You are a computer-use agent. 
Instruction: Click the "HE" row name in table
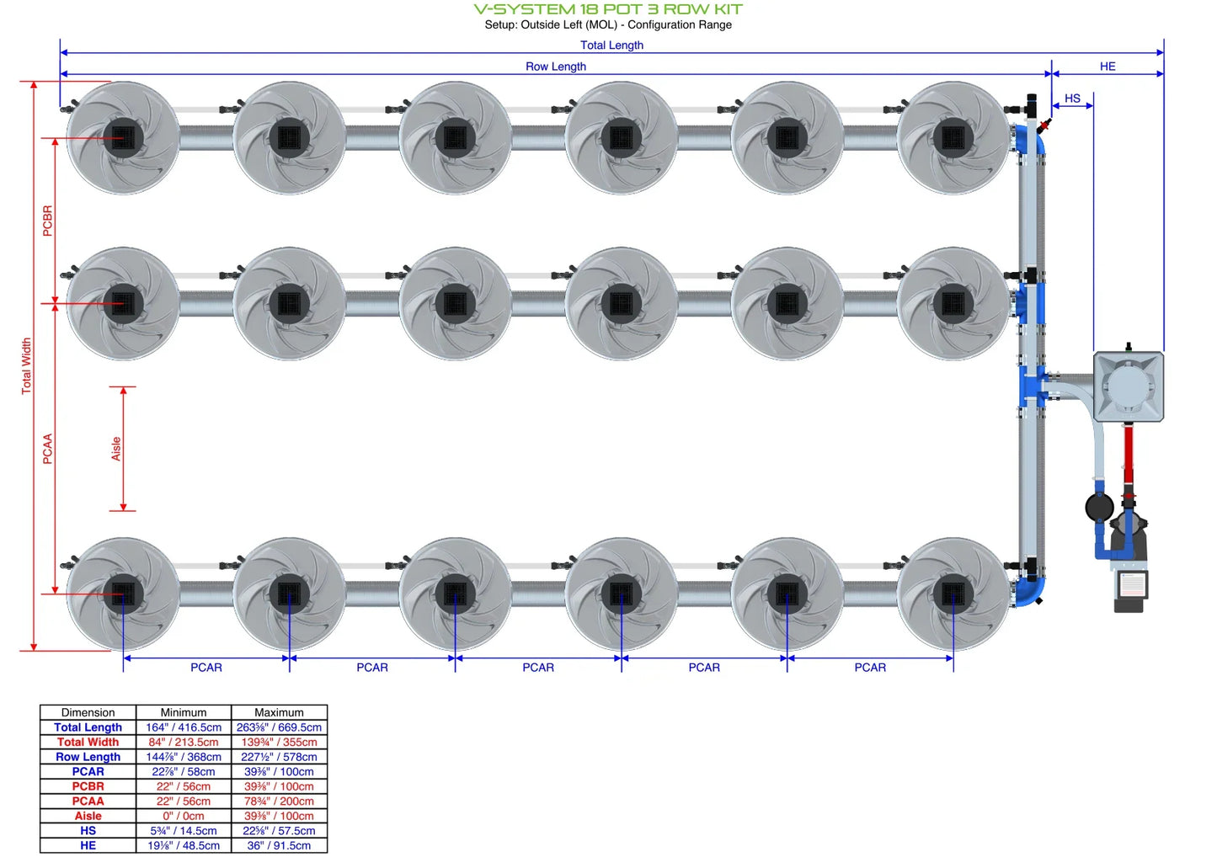pyautogui.click(x=88, y=845)
